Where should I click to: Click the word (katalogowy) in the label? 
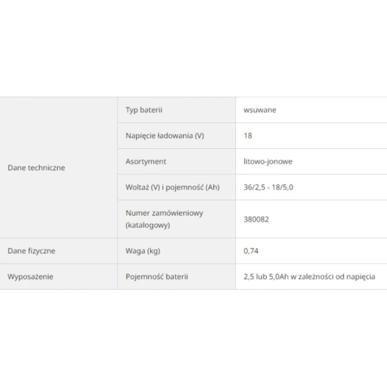[x=148, y=225]
